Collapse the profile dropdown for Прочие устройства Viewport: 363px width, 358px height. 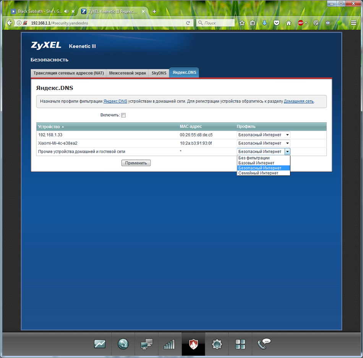pos(287,152)
